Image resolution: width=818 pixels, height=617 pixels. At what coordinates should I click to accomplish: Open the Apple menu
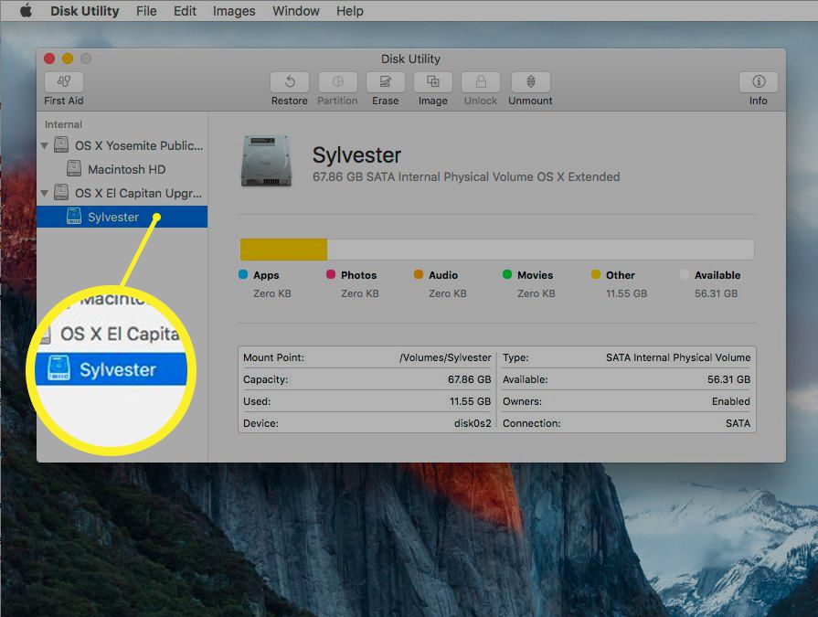[26, 11]
